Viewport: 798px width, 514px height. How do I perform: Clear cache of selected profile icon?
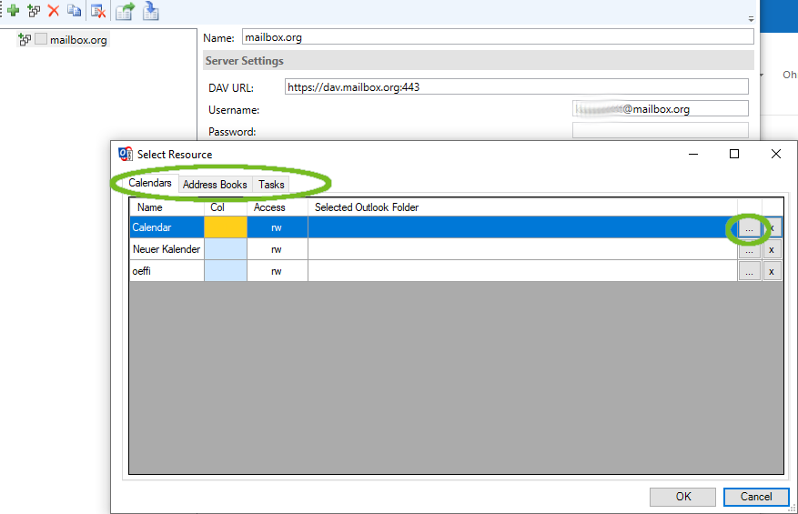click(98, 11)
